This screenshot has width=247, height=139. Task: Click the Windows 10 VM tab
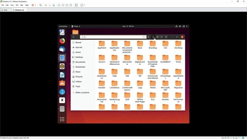19,10
